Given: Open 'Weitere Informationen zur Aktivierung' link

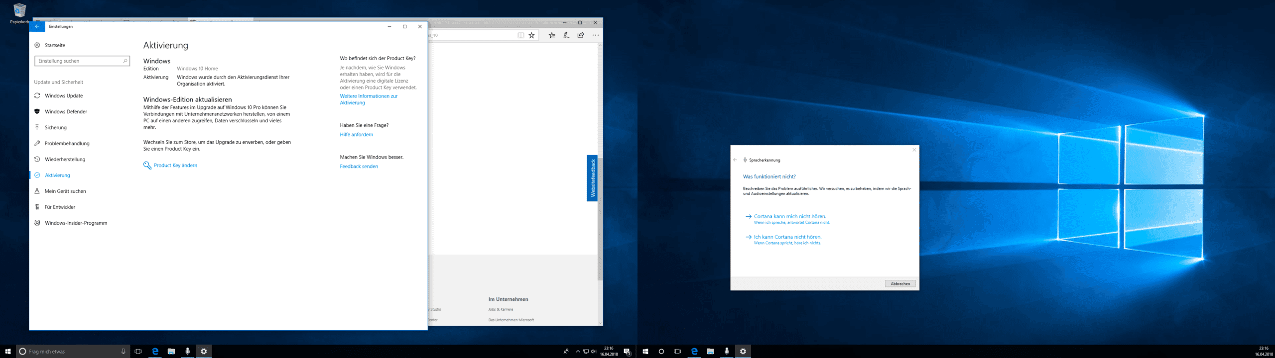Looking at the screenshot, I should click(369, 99).
